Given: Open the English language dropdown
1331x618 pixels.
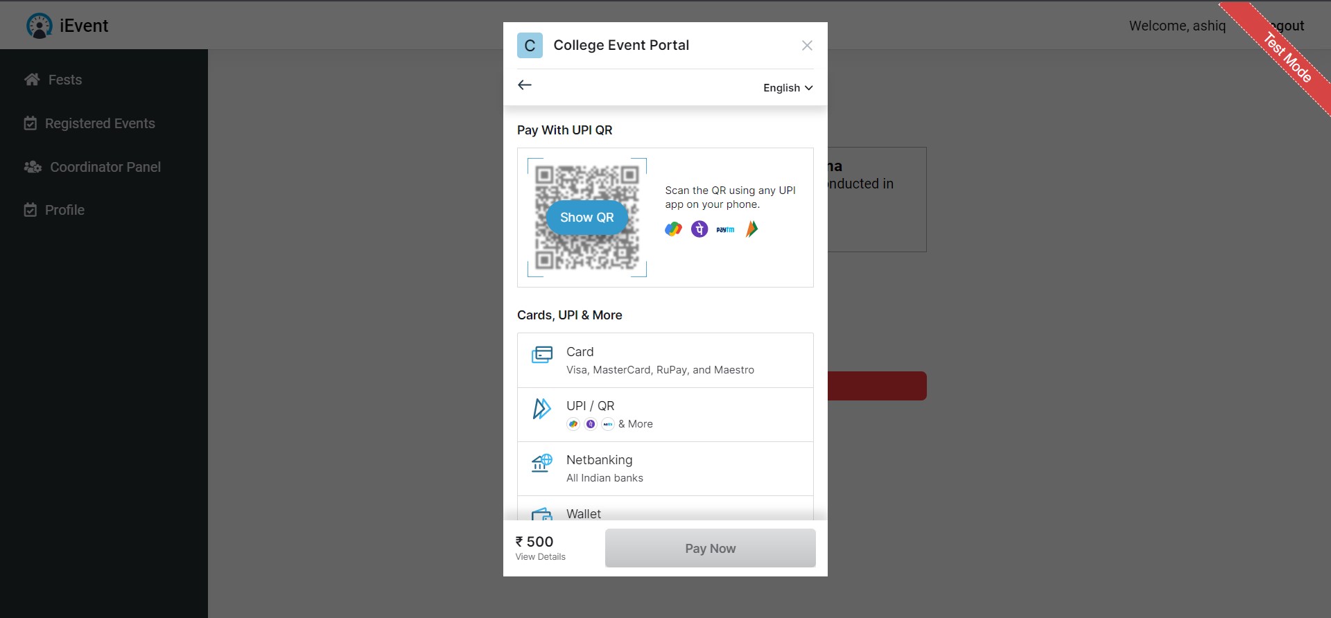Looking at the screenshot, I should [x=788, y=88].
